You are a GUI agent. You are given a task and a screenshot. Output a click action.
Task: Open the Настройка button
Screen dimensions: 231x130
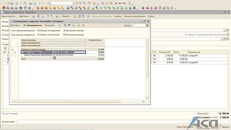(50, 25)
